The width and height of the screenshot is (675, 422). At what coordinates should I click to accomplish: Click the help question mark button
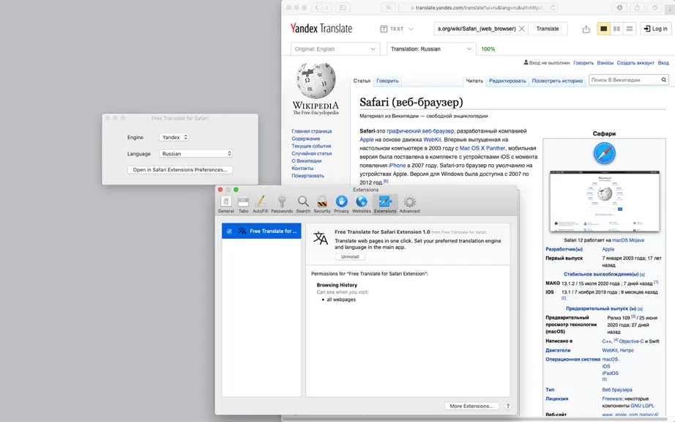pyautogui.click(x=508, y=406)
